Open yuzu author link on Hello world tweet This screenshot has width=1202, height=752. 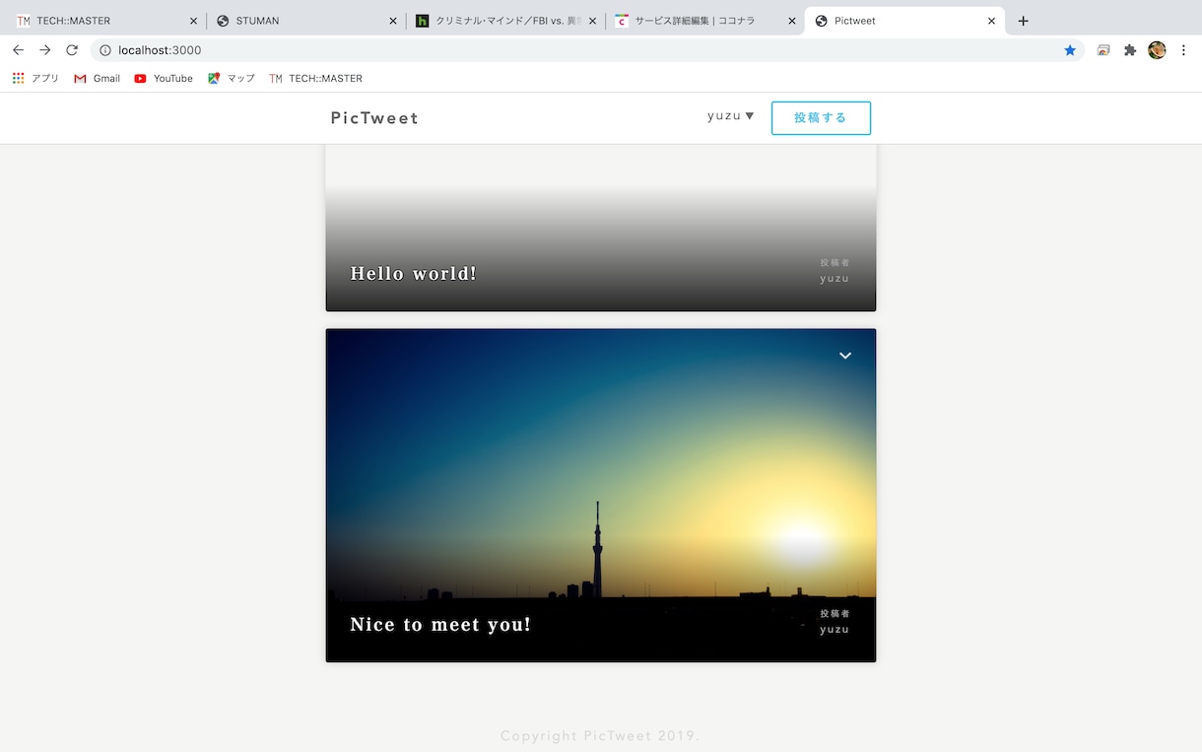835,278
